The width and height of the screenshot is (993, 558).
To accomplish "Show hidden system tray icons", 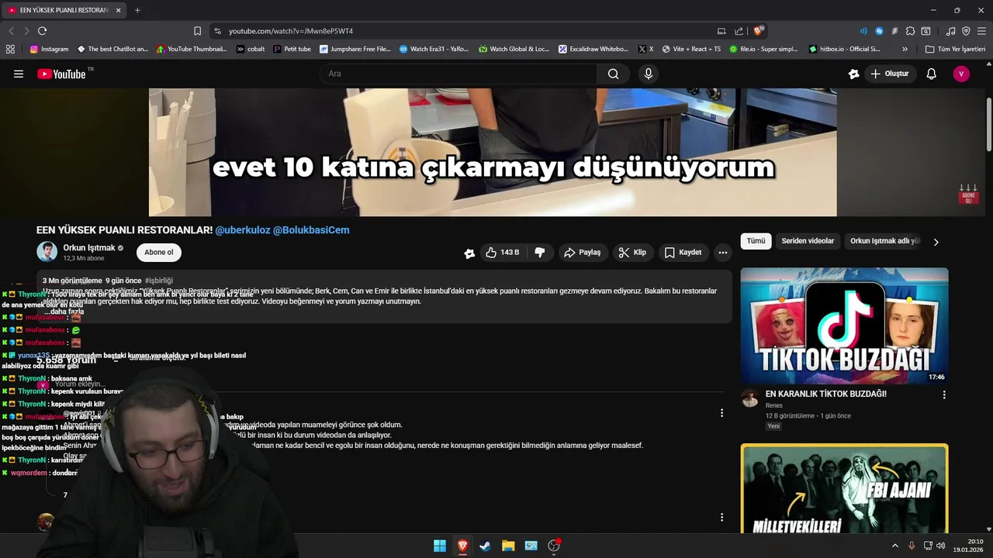I will [894, 546].
